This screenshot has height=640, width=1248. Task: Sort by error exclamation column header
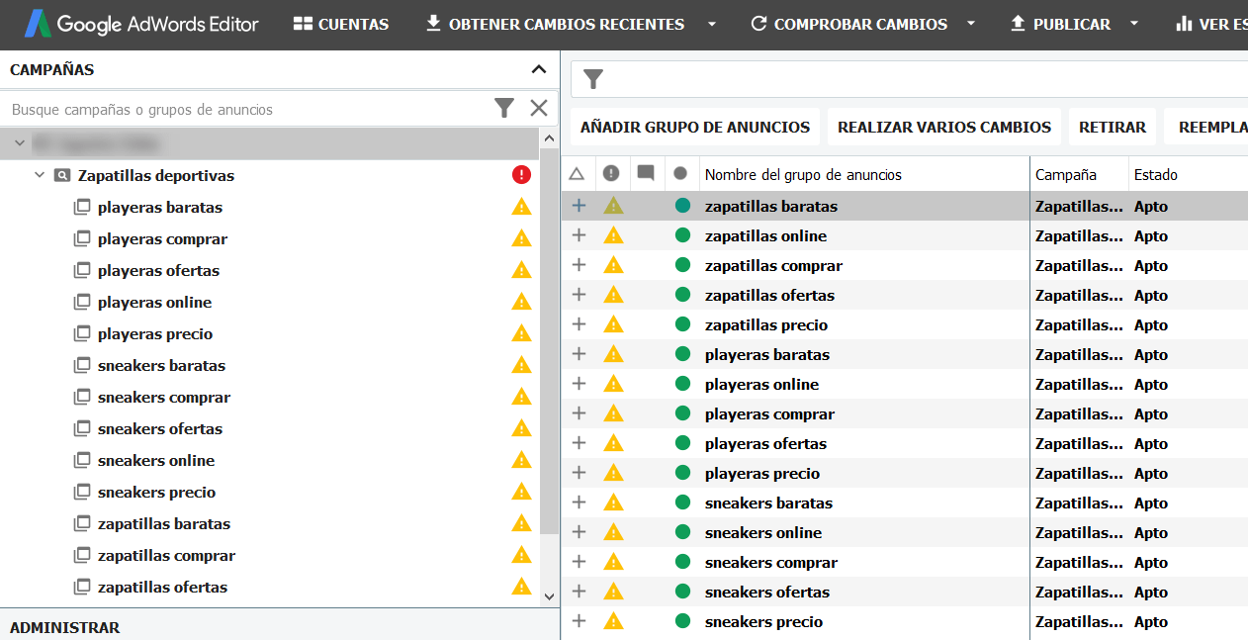[x=611, y=174]
